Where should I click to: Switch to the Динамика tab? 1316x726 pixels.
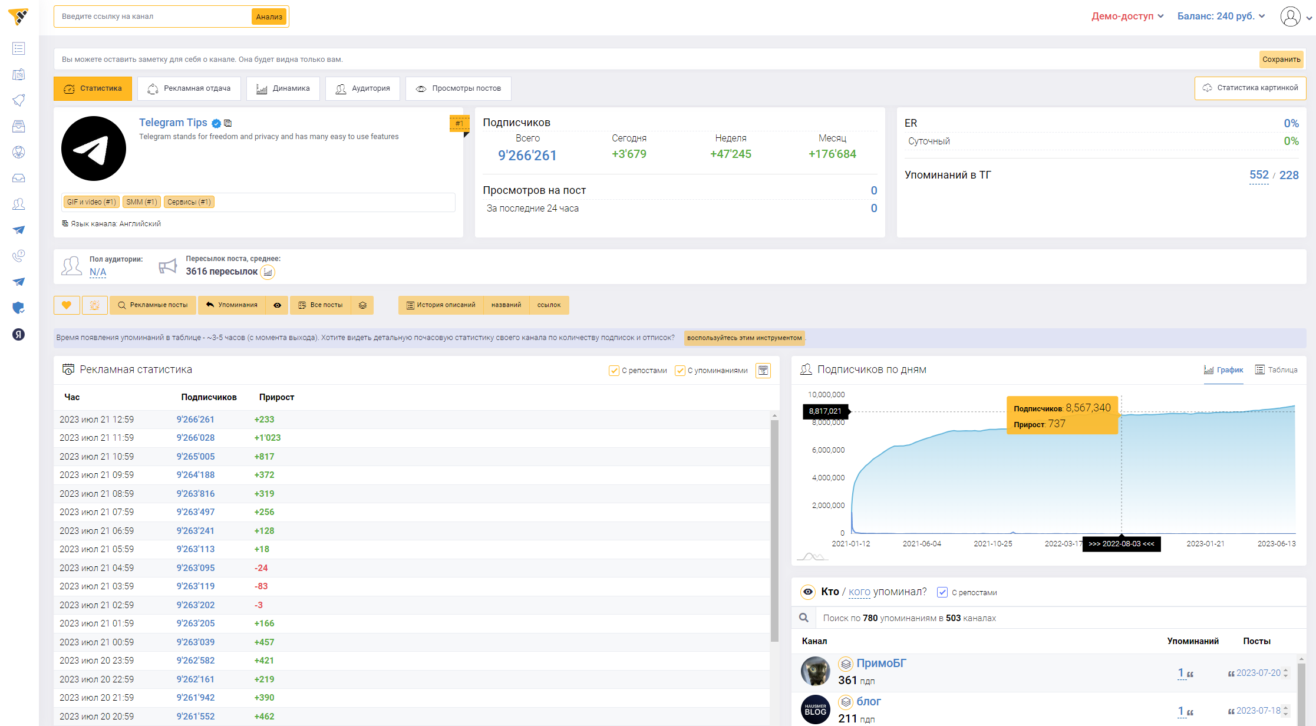coord(283,88)
